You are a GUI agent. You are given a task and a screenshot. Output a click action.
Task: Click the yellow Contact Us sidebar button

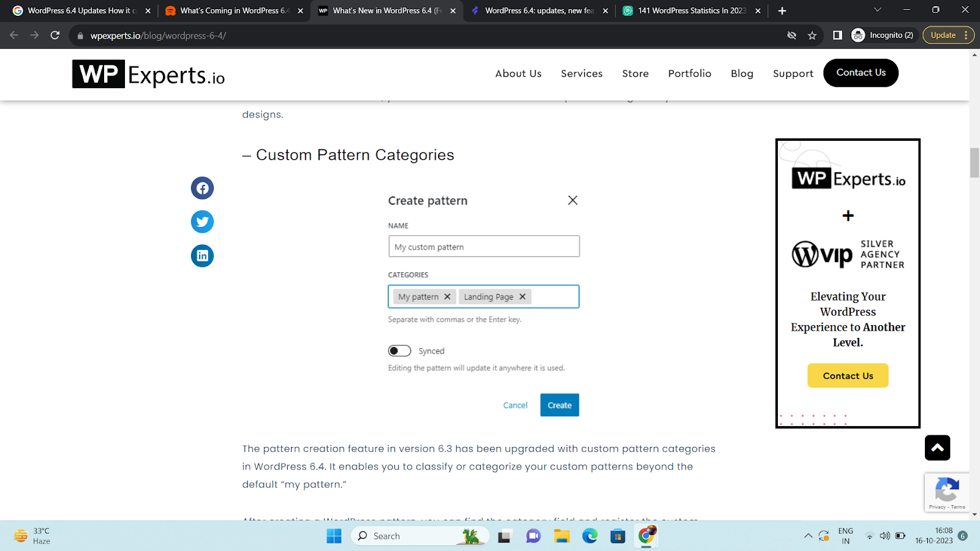click(x=848, y=376)
